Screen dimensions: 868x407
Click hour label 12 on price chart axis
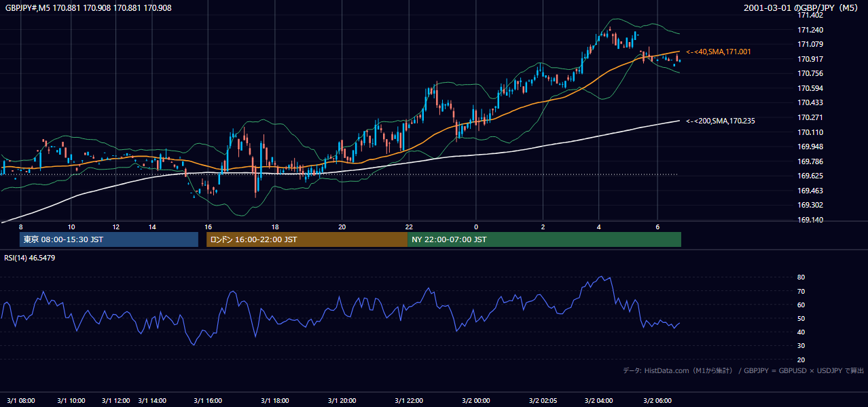pyautogui.click(x=116, y=227)
